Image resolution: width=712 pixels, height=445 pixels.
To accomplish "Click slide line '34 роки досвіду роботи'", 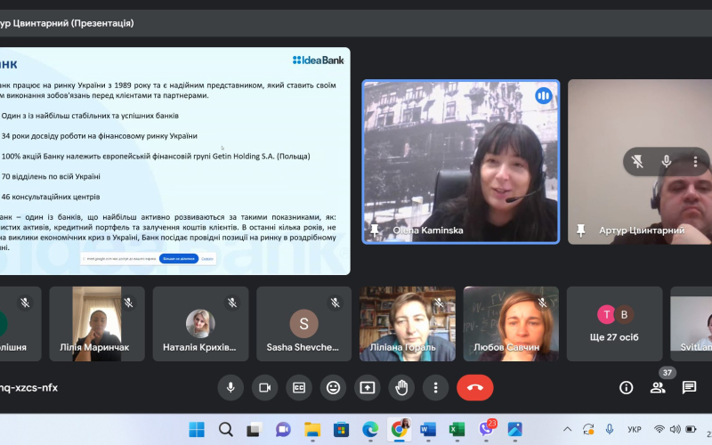I will click(100, 136).
